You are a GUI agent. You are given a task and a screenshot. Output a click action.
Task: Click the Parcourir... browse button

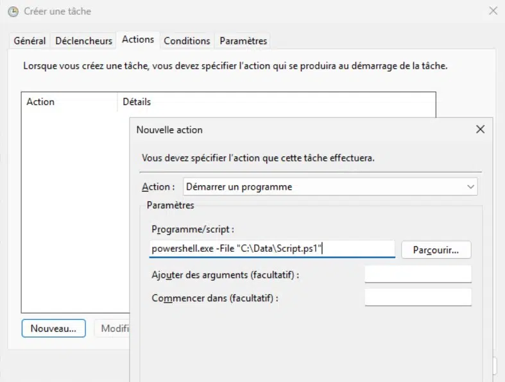436,250
